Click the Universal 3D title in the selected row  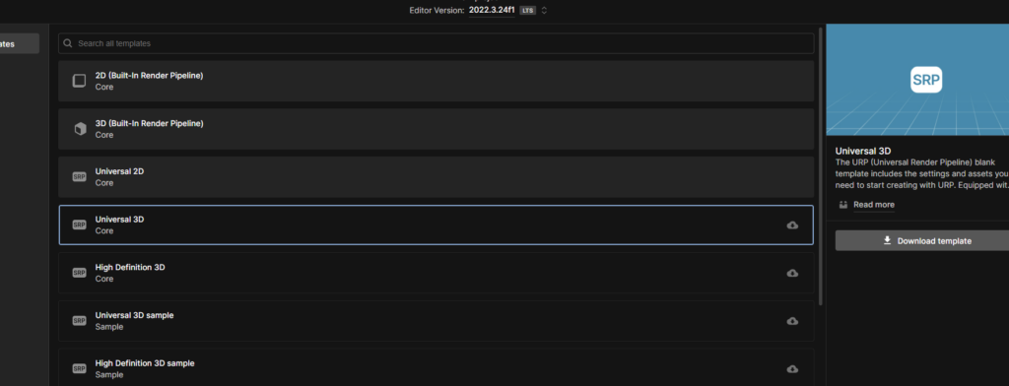119,220
